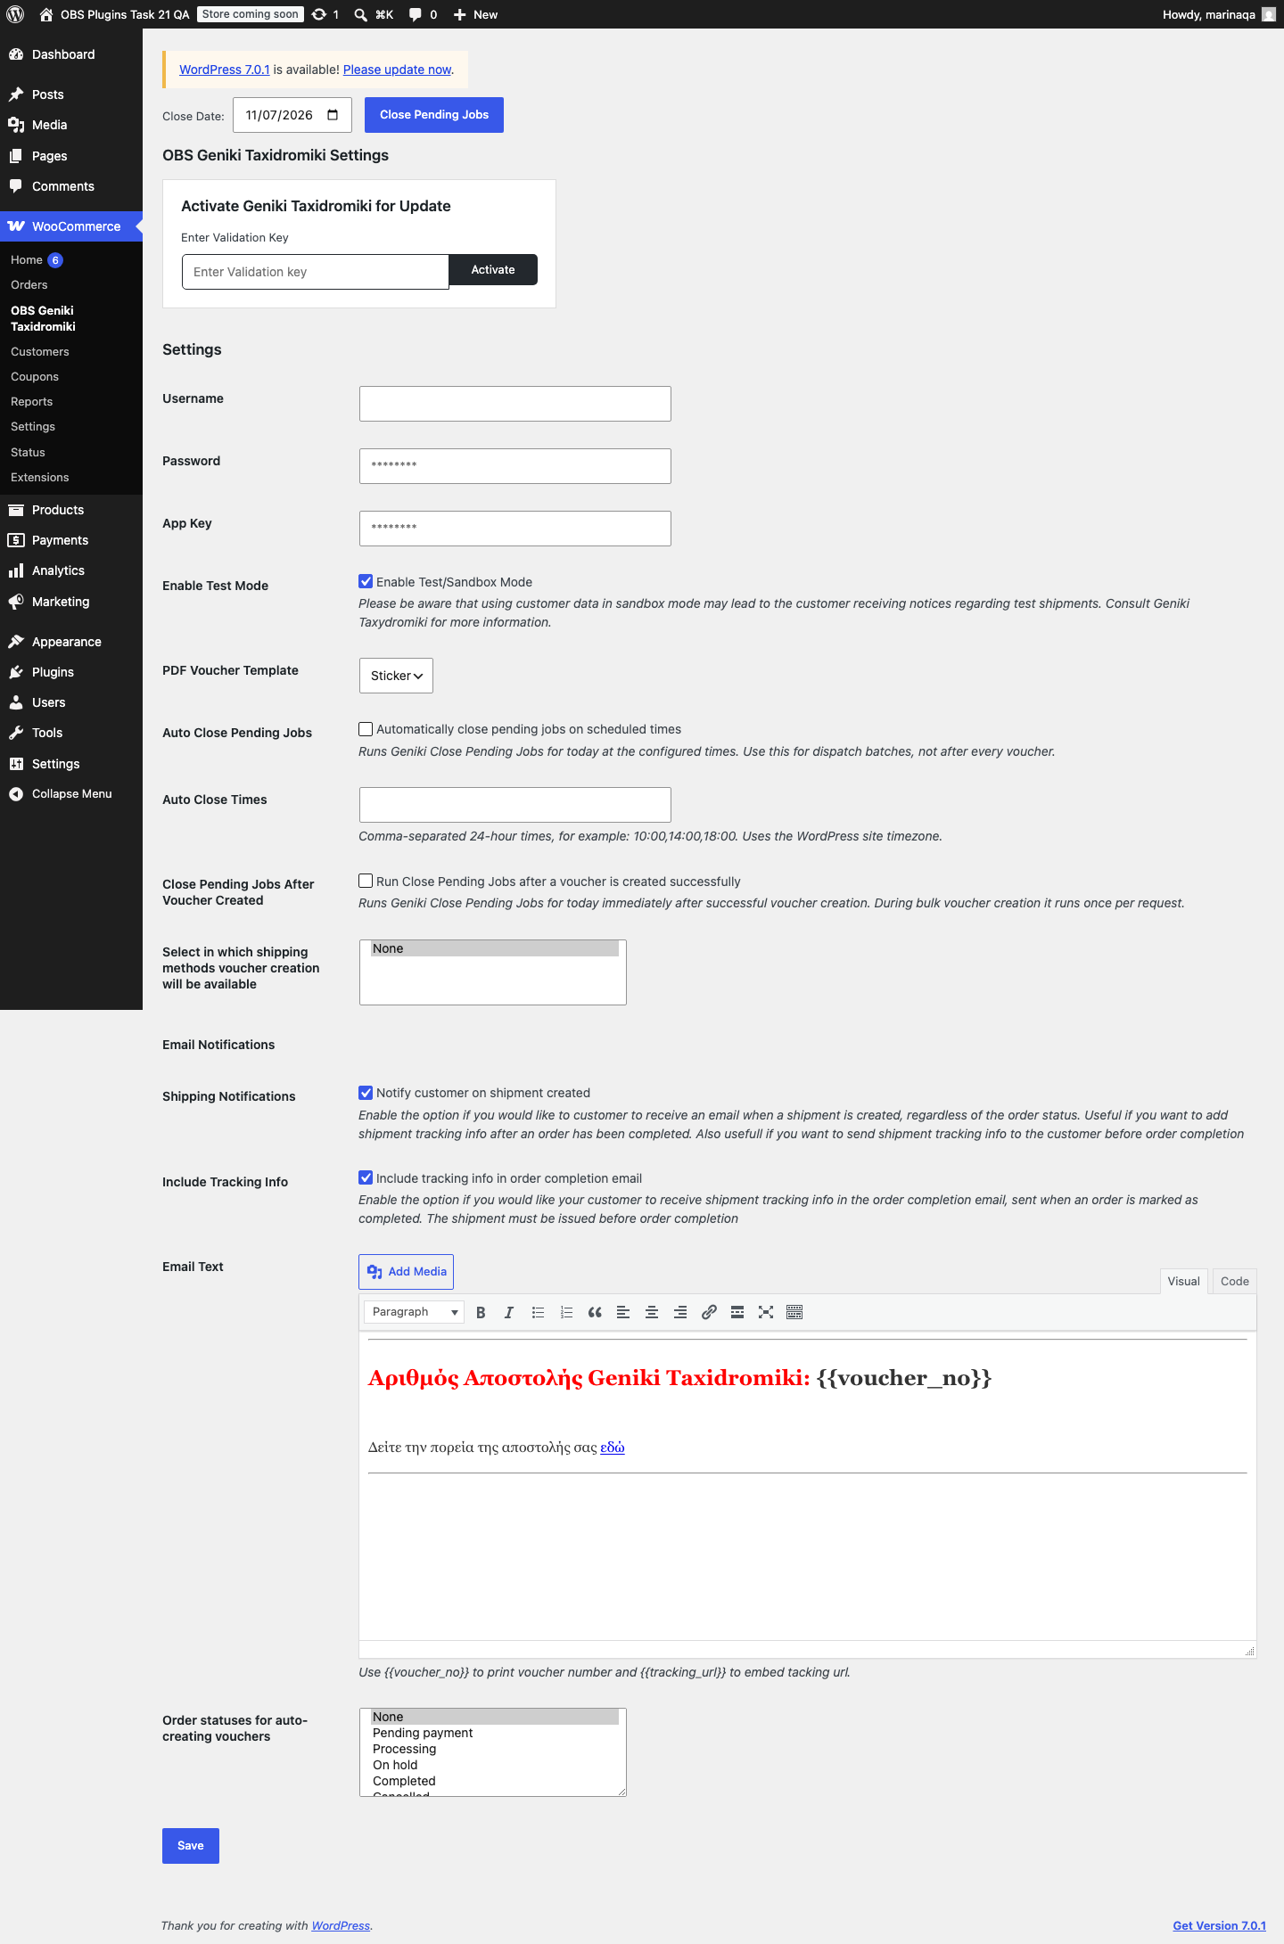Select On hold order status
Image resolution: width=1284 pixels, height=1944 pixels.
tap(494, 1765)
